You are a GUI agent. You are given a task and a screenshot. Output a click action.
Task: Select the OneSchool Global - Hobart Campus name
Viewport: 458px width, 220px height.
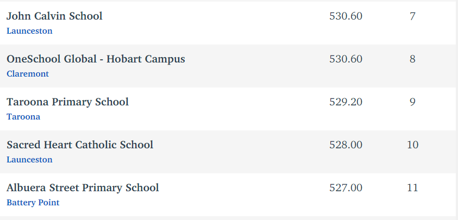[x=96, y=59]
